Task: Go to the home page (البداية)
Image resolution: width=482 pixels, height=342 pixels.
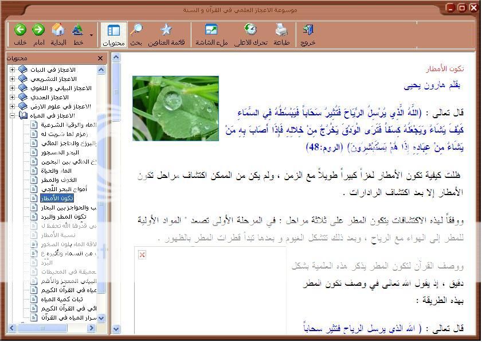Action: (58, 30)
